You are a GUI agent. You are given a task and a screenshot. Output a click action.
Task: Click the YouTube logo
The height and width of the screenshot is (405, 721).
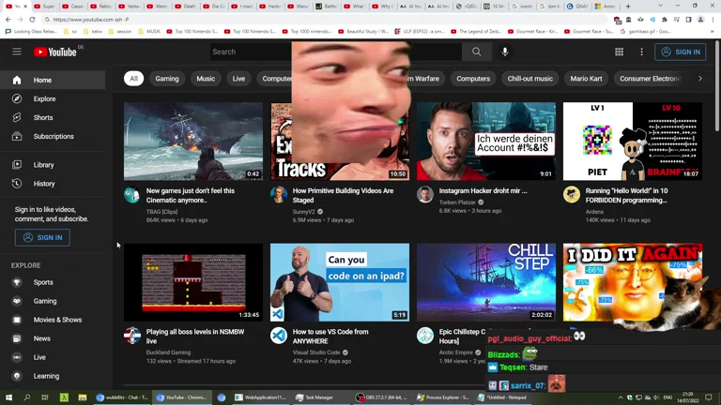pyautogui.click(x=55, y=52)
